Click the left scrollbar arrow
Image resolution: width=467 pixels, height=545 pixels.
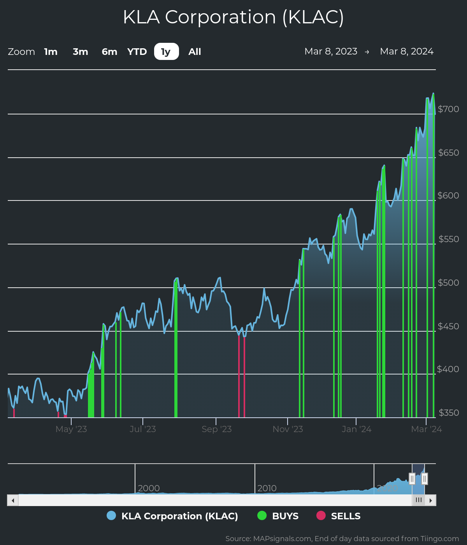[12, 500]
